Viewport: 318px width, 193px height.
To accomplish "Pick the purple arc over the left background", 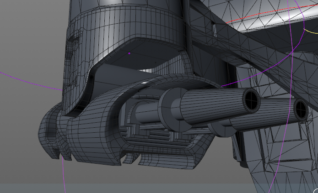I will 27,80.
